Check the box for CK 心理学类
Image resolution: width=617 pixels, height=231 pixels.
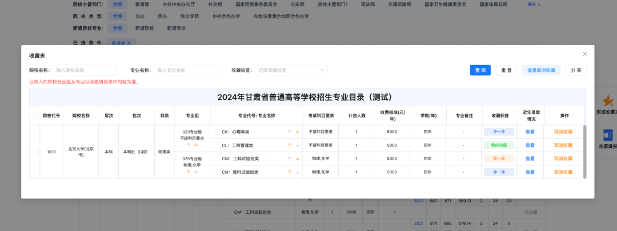pos(217,132)
